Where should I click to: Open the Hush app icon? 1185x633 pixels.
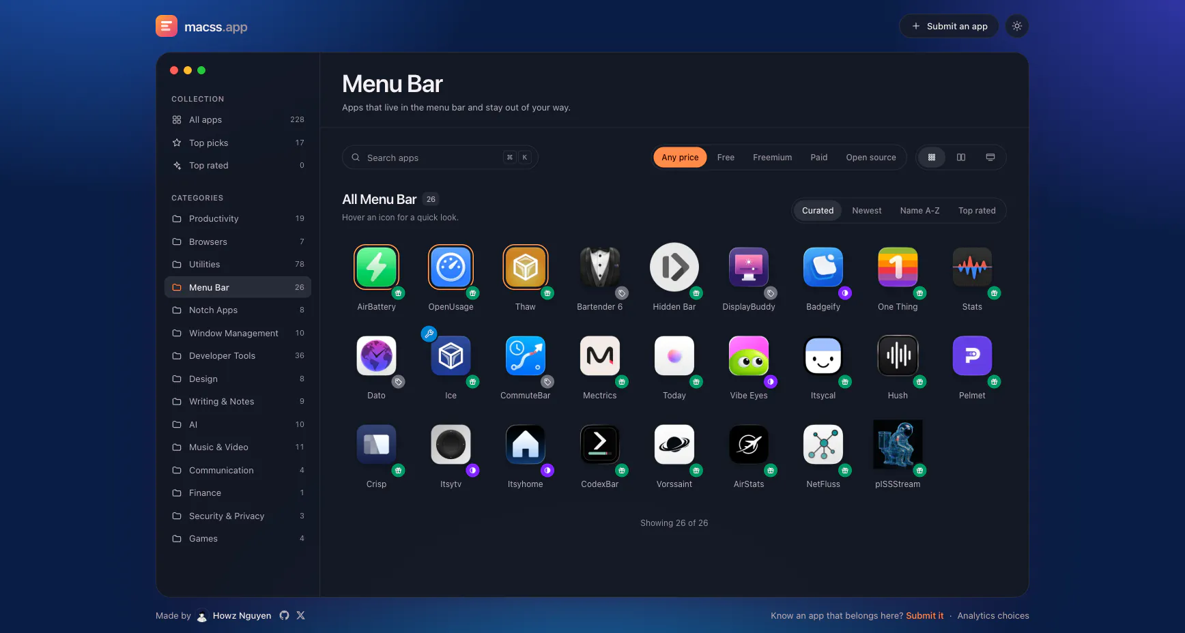(x=898, y=355)
